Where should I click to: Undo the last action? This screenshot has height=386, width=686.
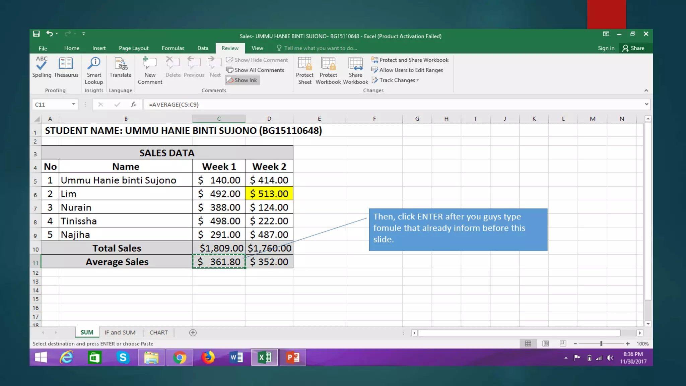pyautogui.click(x=50, y=34)
